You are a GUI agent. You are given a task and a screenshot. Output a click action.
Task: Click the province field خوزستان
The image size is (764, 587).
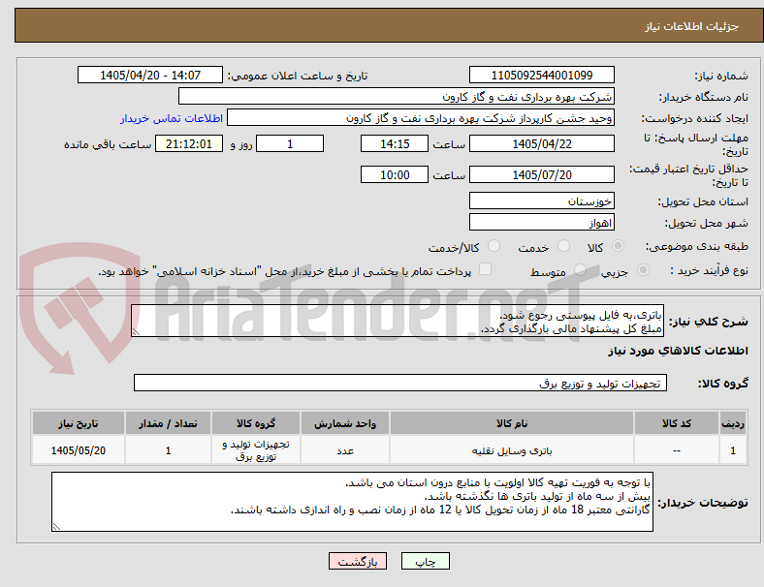click(542, 201)
